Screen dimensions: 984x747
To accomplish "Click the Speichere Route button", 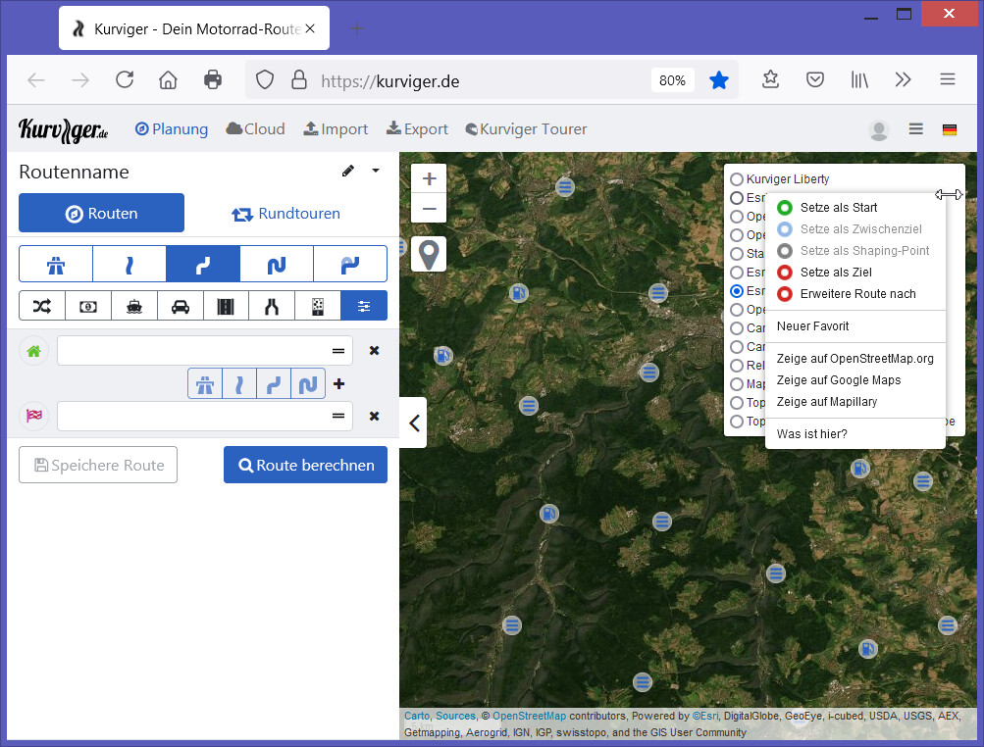I will coord(98,465).
